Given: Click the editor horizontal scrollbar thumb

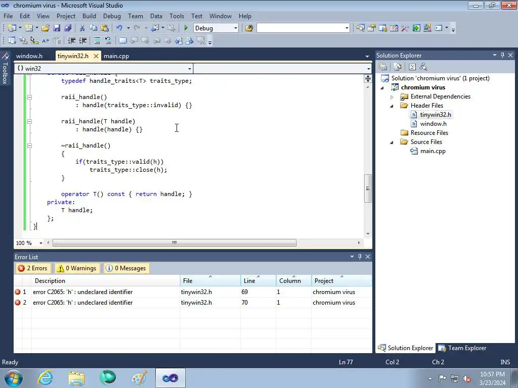Looking at the screenshot, I should point(175,243).
